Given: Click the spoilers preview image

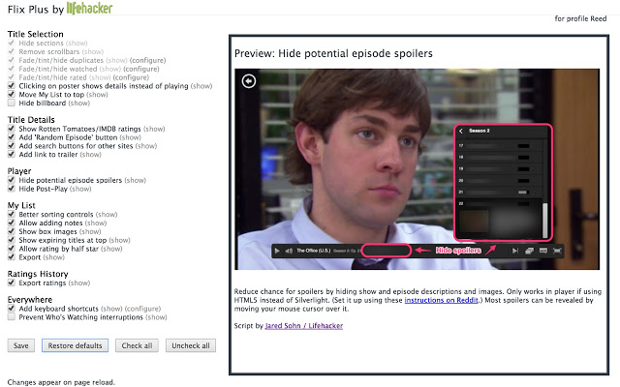Looking at the screenshot, I should [418, 169].
